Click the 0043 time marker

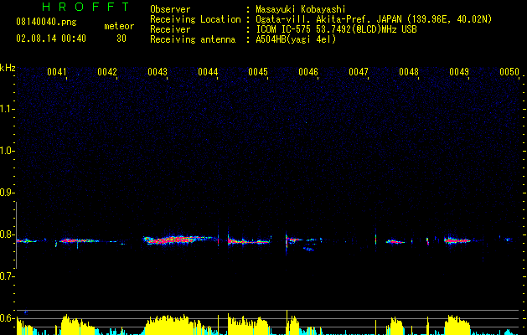tap(158, 72)
